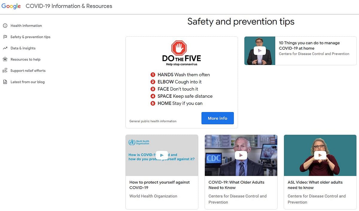Click the sign-language interpreter thumbnail in the ASL card
359x211 pixels.
click(320, 155)
